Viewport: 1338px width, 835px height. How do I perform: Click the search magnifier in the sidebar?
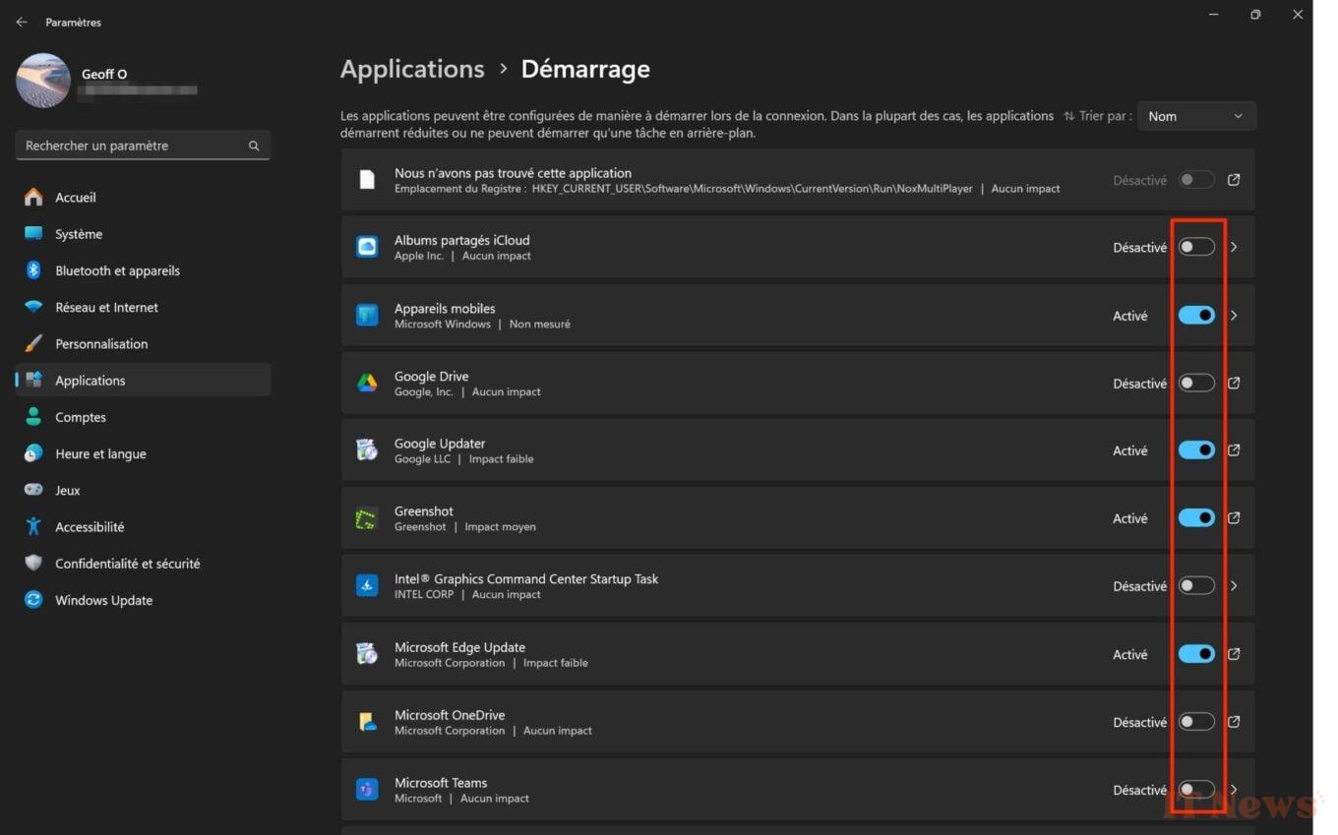point(253,145)
